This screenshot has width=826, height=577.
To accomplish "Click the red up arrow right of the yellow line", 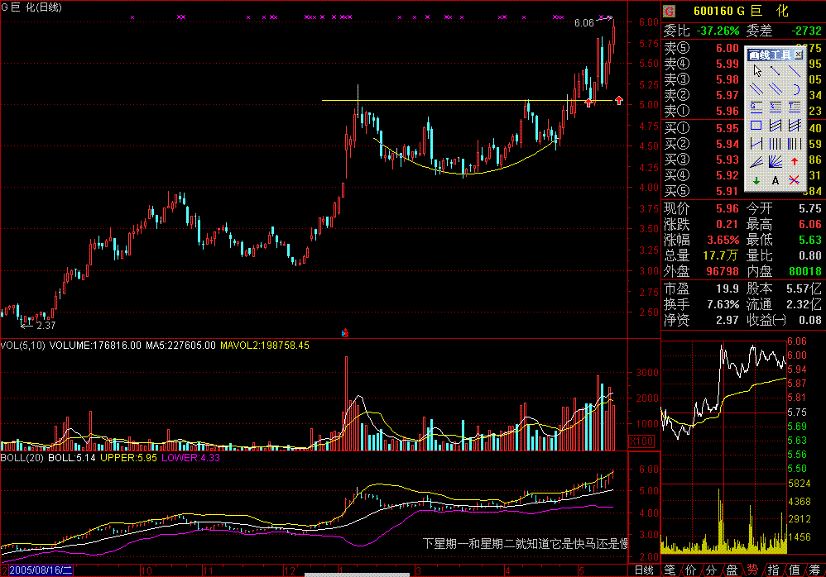I will click(x=619, y=100).
